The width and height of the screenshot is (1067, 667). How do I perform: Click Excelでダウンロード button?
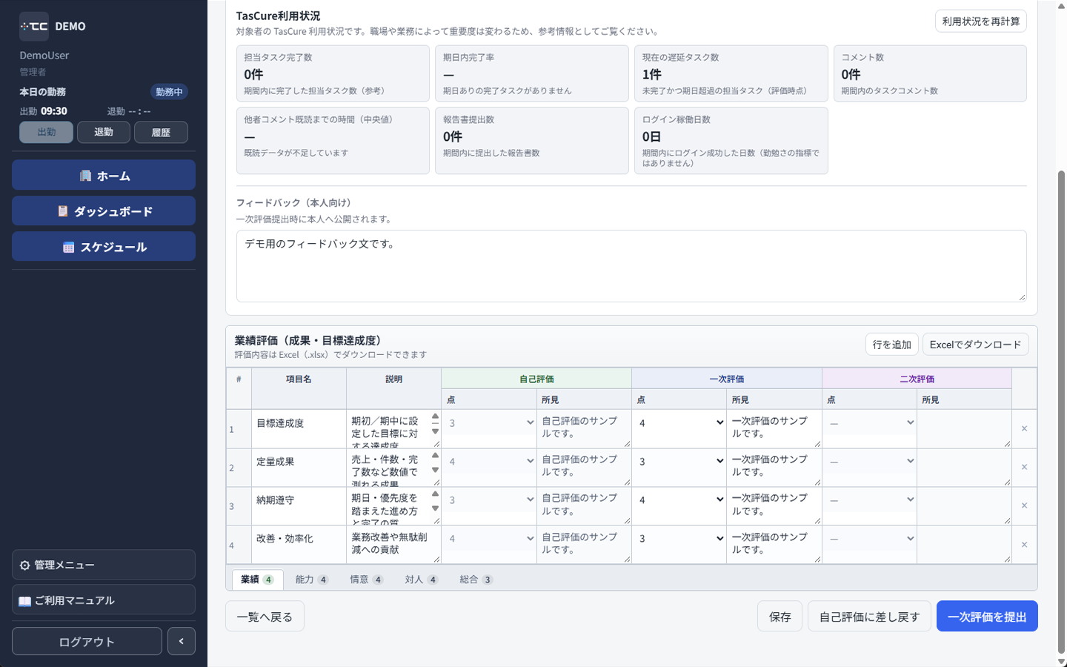975,344
